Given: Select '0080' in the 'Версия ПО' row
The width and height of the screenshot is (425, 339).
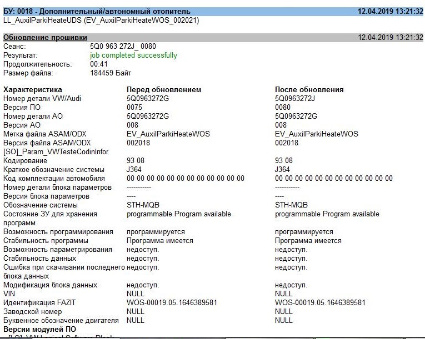Looking at the screenshot, I should coord(283,108).
